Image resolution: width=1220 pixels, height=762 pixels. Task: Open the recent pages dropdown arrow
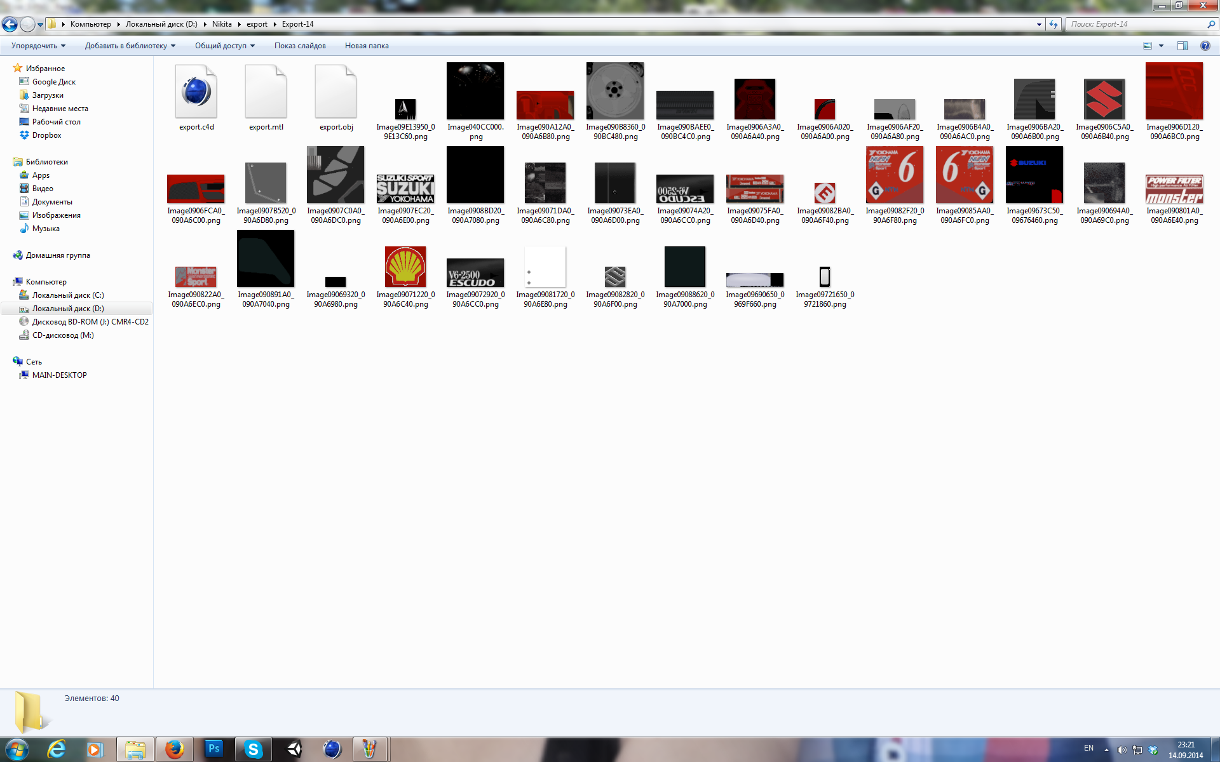click(40, 25)
